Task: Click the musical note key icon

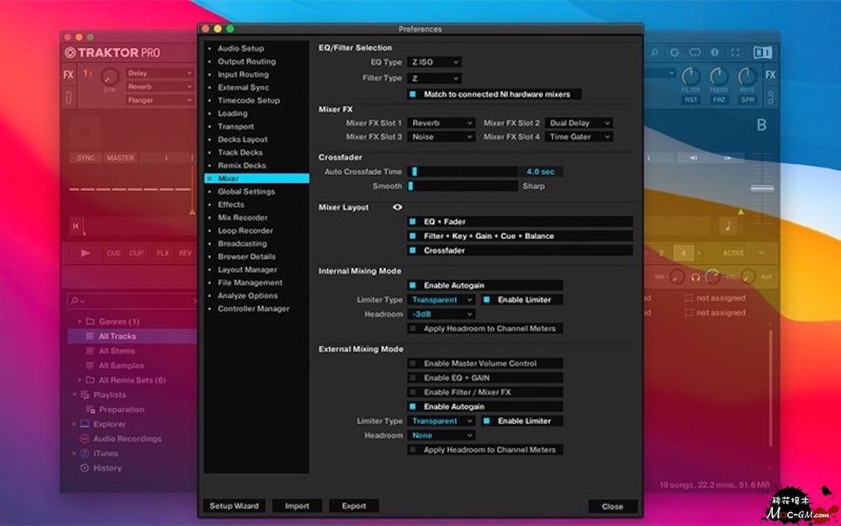Action: pyautogui.click(x=727, y=226)
